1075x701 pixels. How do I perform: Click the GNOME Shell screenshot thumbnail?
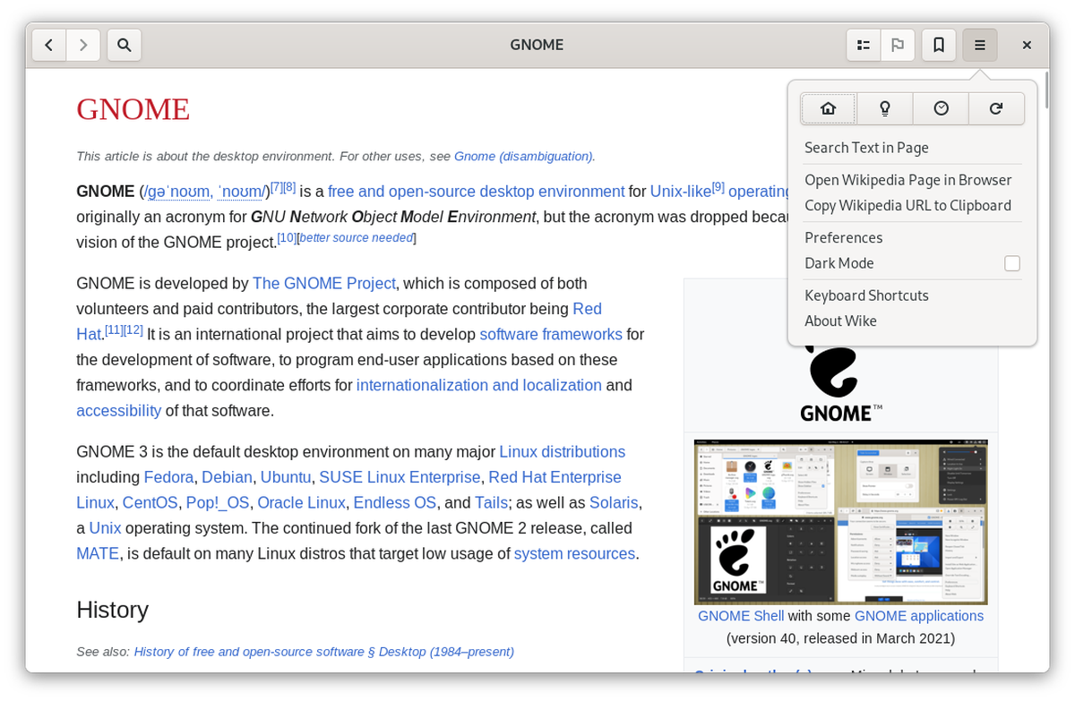point(840,521)
